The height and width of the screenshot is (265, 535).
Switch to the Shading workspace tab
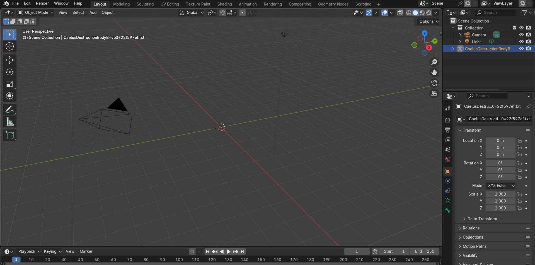click(224, 4)
